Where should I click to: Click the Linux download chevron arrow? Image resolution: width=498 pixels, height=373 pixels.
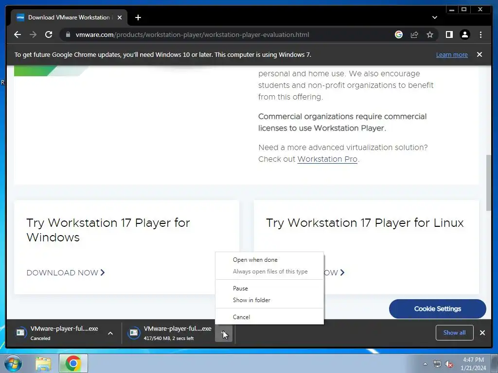(x=342, y=272)
